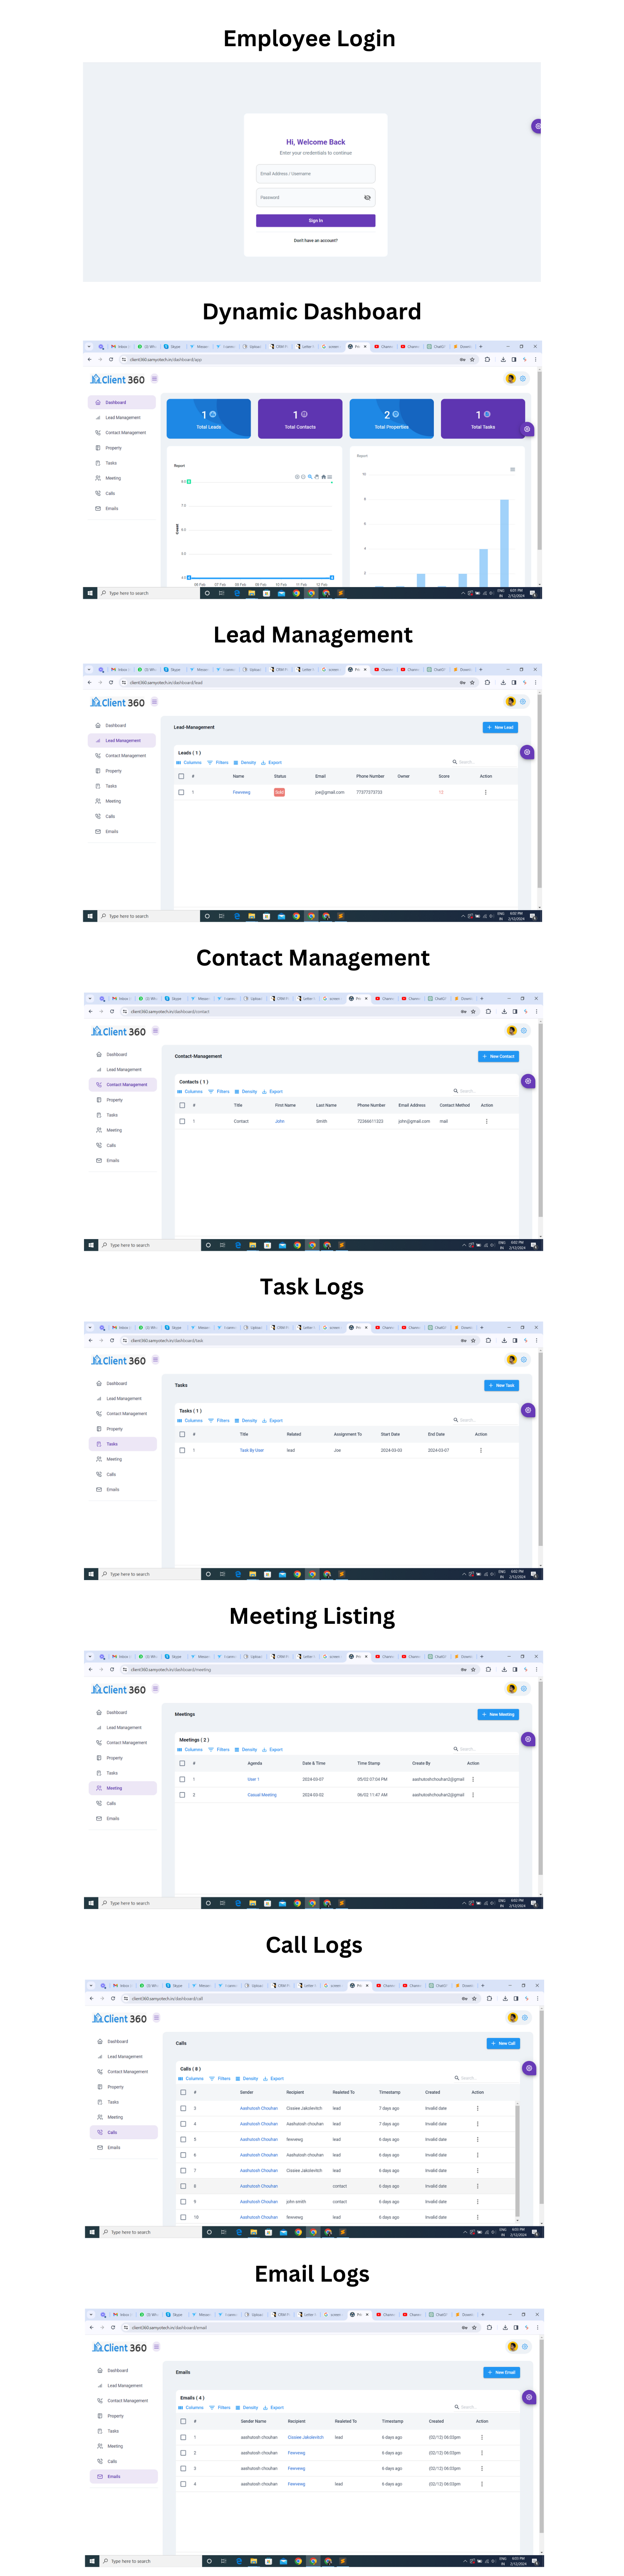Click Emails in the Email Logs sidebar
This screenshot has width=624, height=2576.
pyautogui.click(x=114, y=2476)
